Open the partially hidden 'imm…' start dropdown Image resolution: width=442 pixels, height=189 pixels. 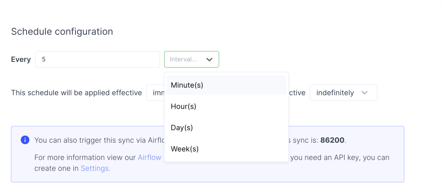[x=156, y=93]
